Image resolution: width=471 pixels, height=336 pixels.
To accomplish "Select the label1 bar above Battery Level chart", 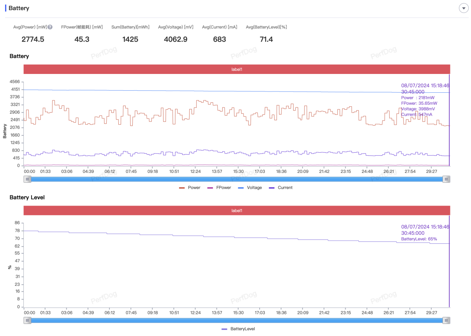I will [x=237, y=211].
